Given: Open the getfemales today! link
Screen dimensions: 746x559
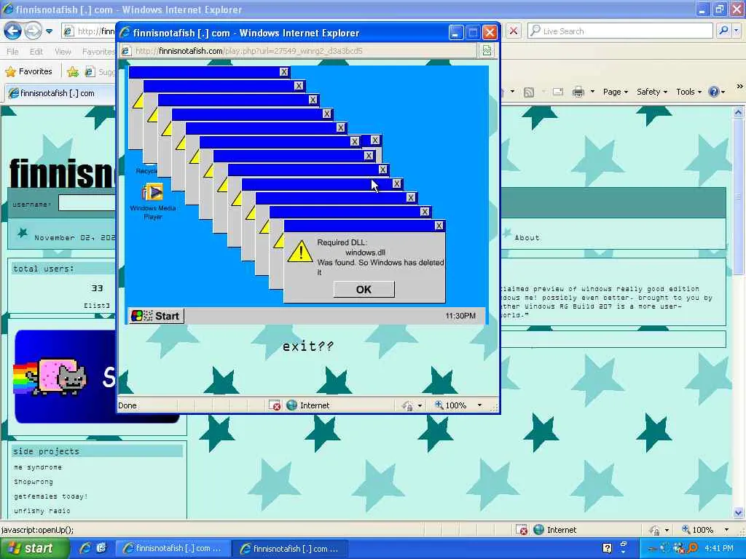Looking at the screenshot, I should point(51,496).
